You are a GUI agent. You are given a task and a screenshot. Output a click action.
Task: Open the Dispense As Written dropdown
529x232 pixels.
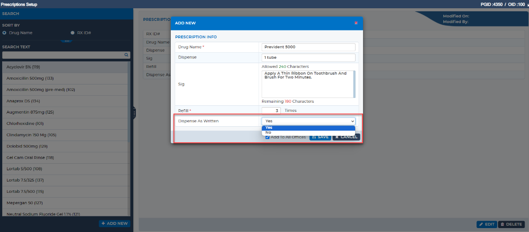click(x=308, y=121)
